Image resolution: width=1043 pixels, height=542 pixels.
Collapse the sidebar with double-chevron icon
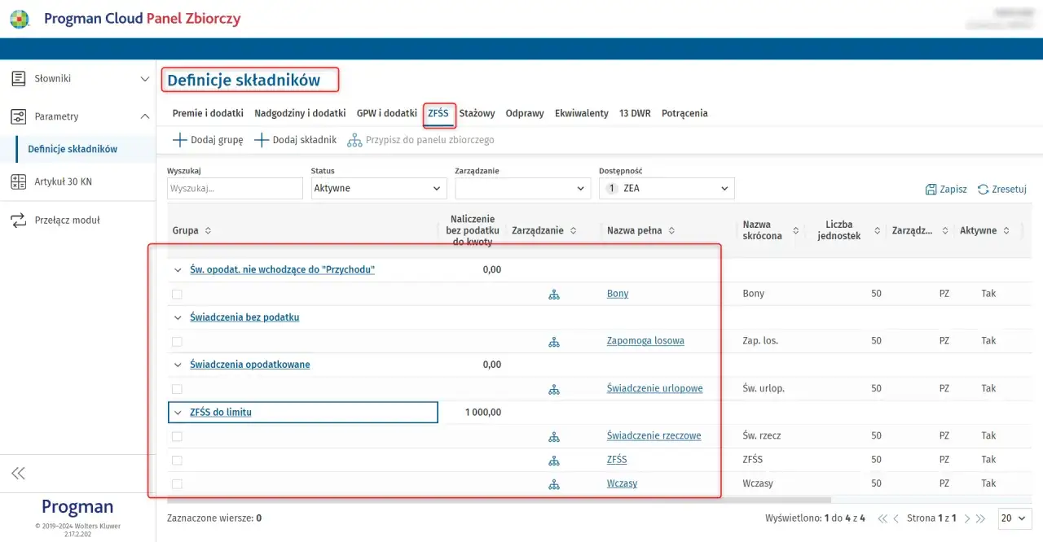pyautogui.click(x=18, y=473)
